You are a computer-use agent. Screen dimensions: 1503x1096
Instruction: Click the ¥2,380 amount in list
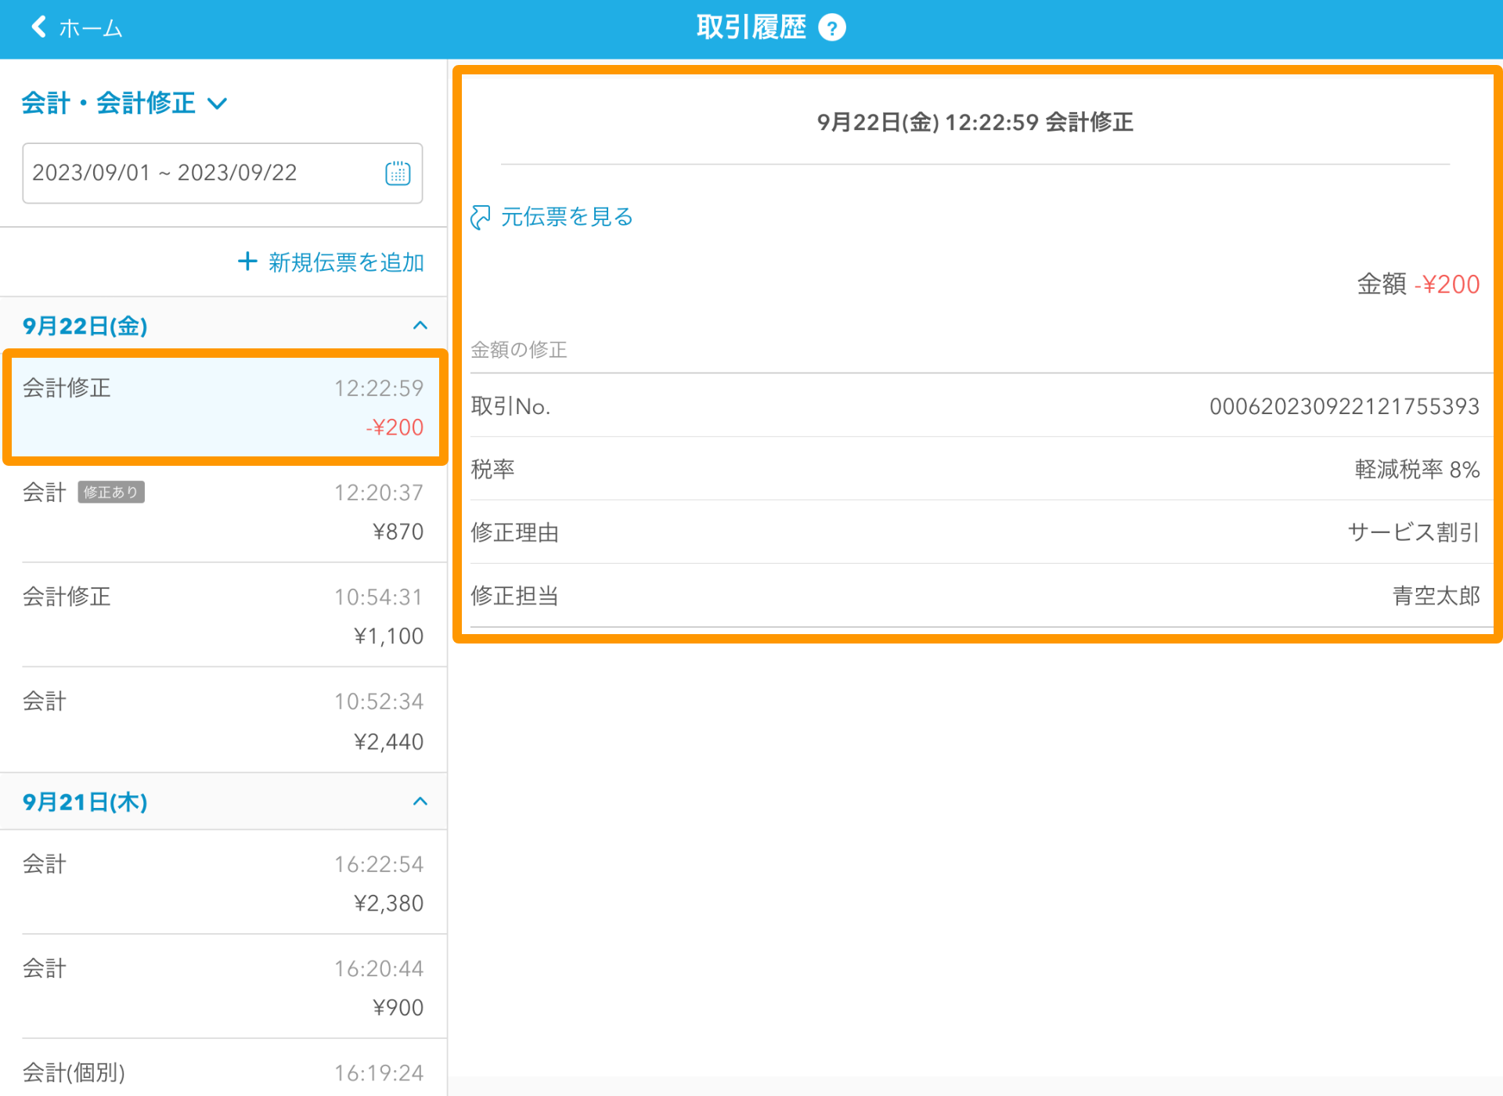388,903
